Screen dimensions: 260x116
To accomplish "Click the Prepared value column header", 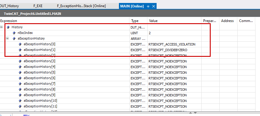I will click(x=209, y=21).
